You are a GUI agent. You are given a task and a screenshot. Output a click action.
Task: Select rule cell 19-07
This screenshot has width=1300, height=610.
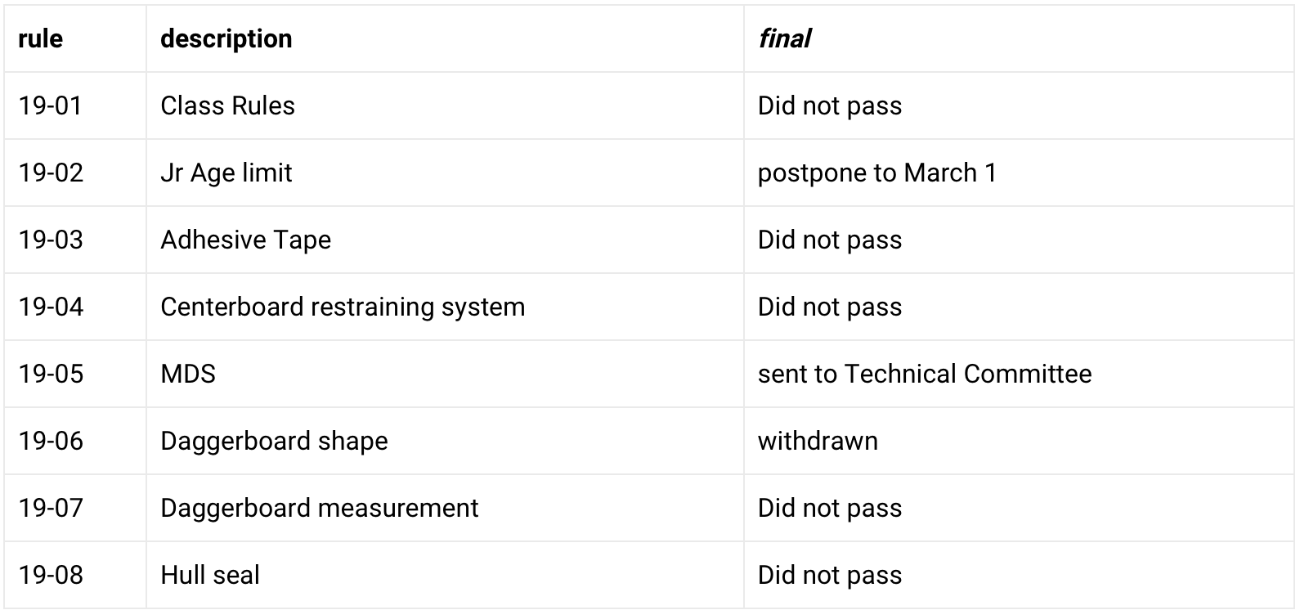[x=75, y=508]
